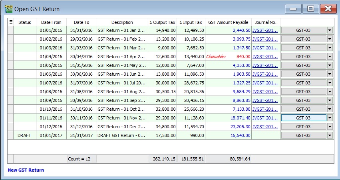Image resolution: width=340 pixels, height=180 pixels.
Task: Sort by the Date From column header
Action: (x=51, y=22)
